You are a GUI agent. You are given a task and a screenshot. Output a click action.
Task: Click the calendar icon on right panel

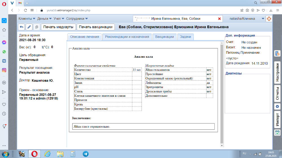pos(277,133)
